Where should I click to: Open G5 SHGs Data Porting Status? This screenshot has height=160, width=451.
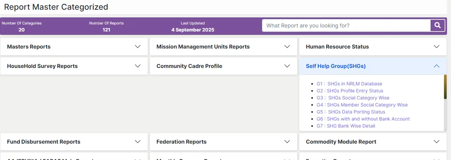click(x=351, y=112)
